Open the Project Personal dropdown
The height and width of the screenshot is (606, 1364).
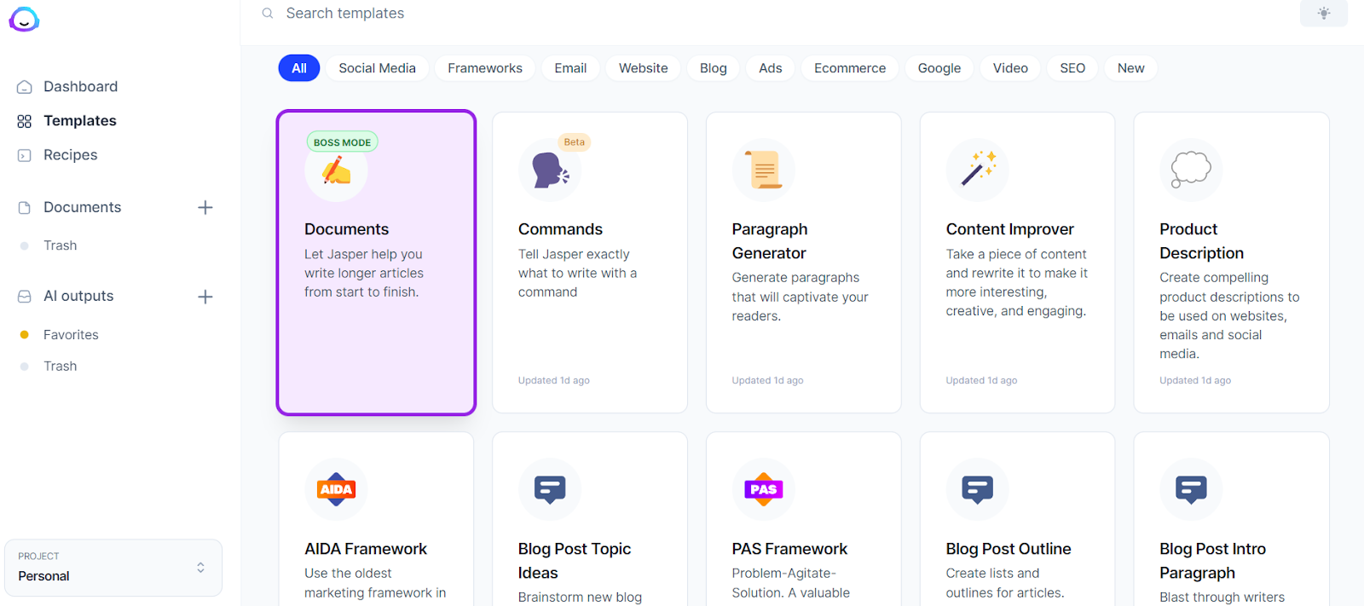(x=113, y=568)
